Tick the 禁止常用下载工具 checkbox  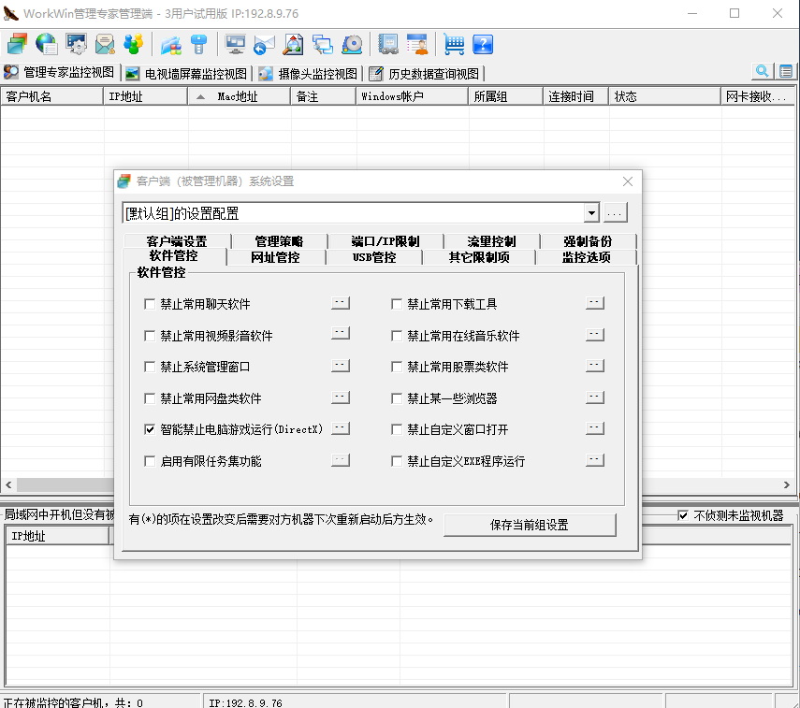coord(397,304)
